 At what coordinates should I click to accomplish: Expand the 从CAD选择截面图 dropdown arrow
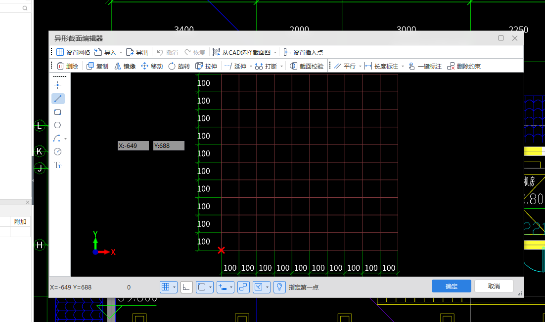(275, 52)
